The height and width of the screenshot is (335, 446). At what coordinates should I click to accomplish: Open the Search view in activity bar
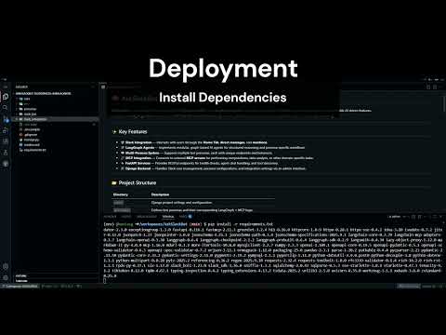click(6, 107)
